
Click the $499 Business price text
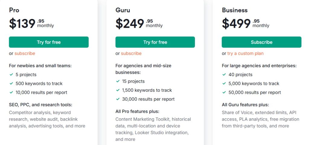pyautogui.click(x=236, y=23)
